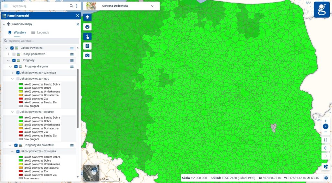Click the Y coordinate 217681.12 m readout
This screenshot has width=332, height=183.
pyautogui.click(x=295, y=178)
